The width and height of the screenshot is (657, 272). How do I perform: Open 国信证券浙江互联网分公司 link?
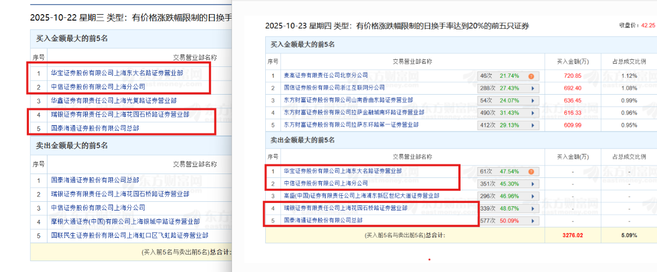334,88
